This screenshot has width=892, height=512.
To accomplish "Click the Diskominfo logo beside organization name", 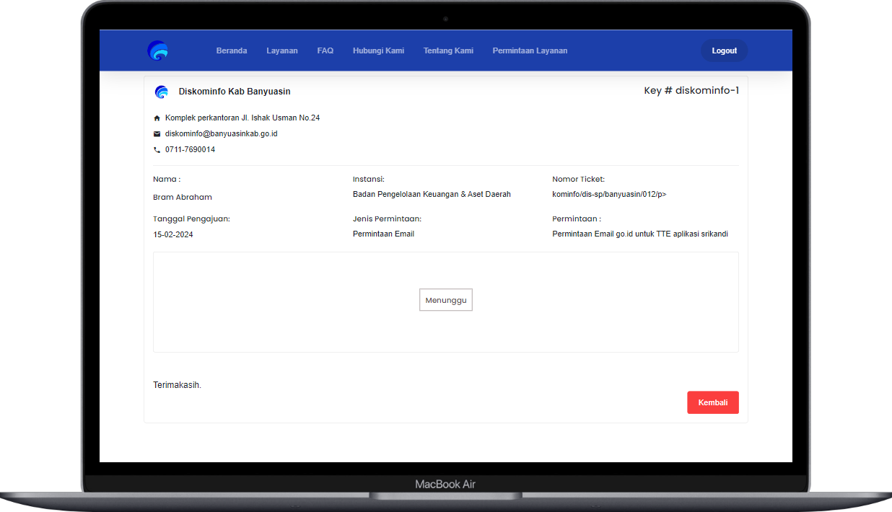I will pos(162,92).
